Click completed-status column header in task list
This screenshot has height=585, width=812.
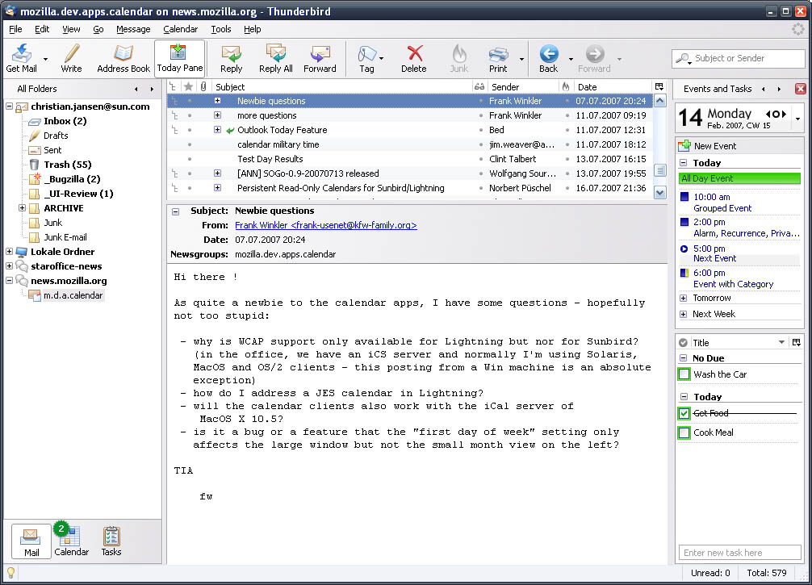tap(683, 342)
